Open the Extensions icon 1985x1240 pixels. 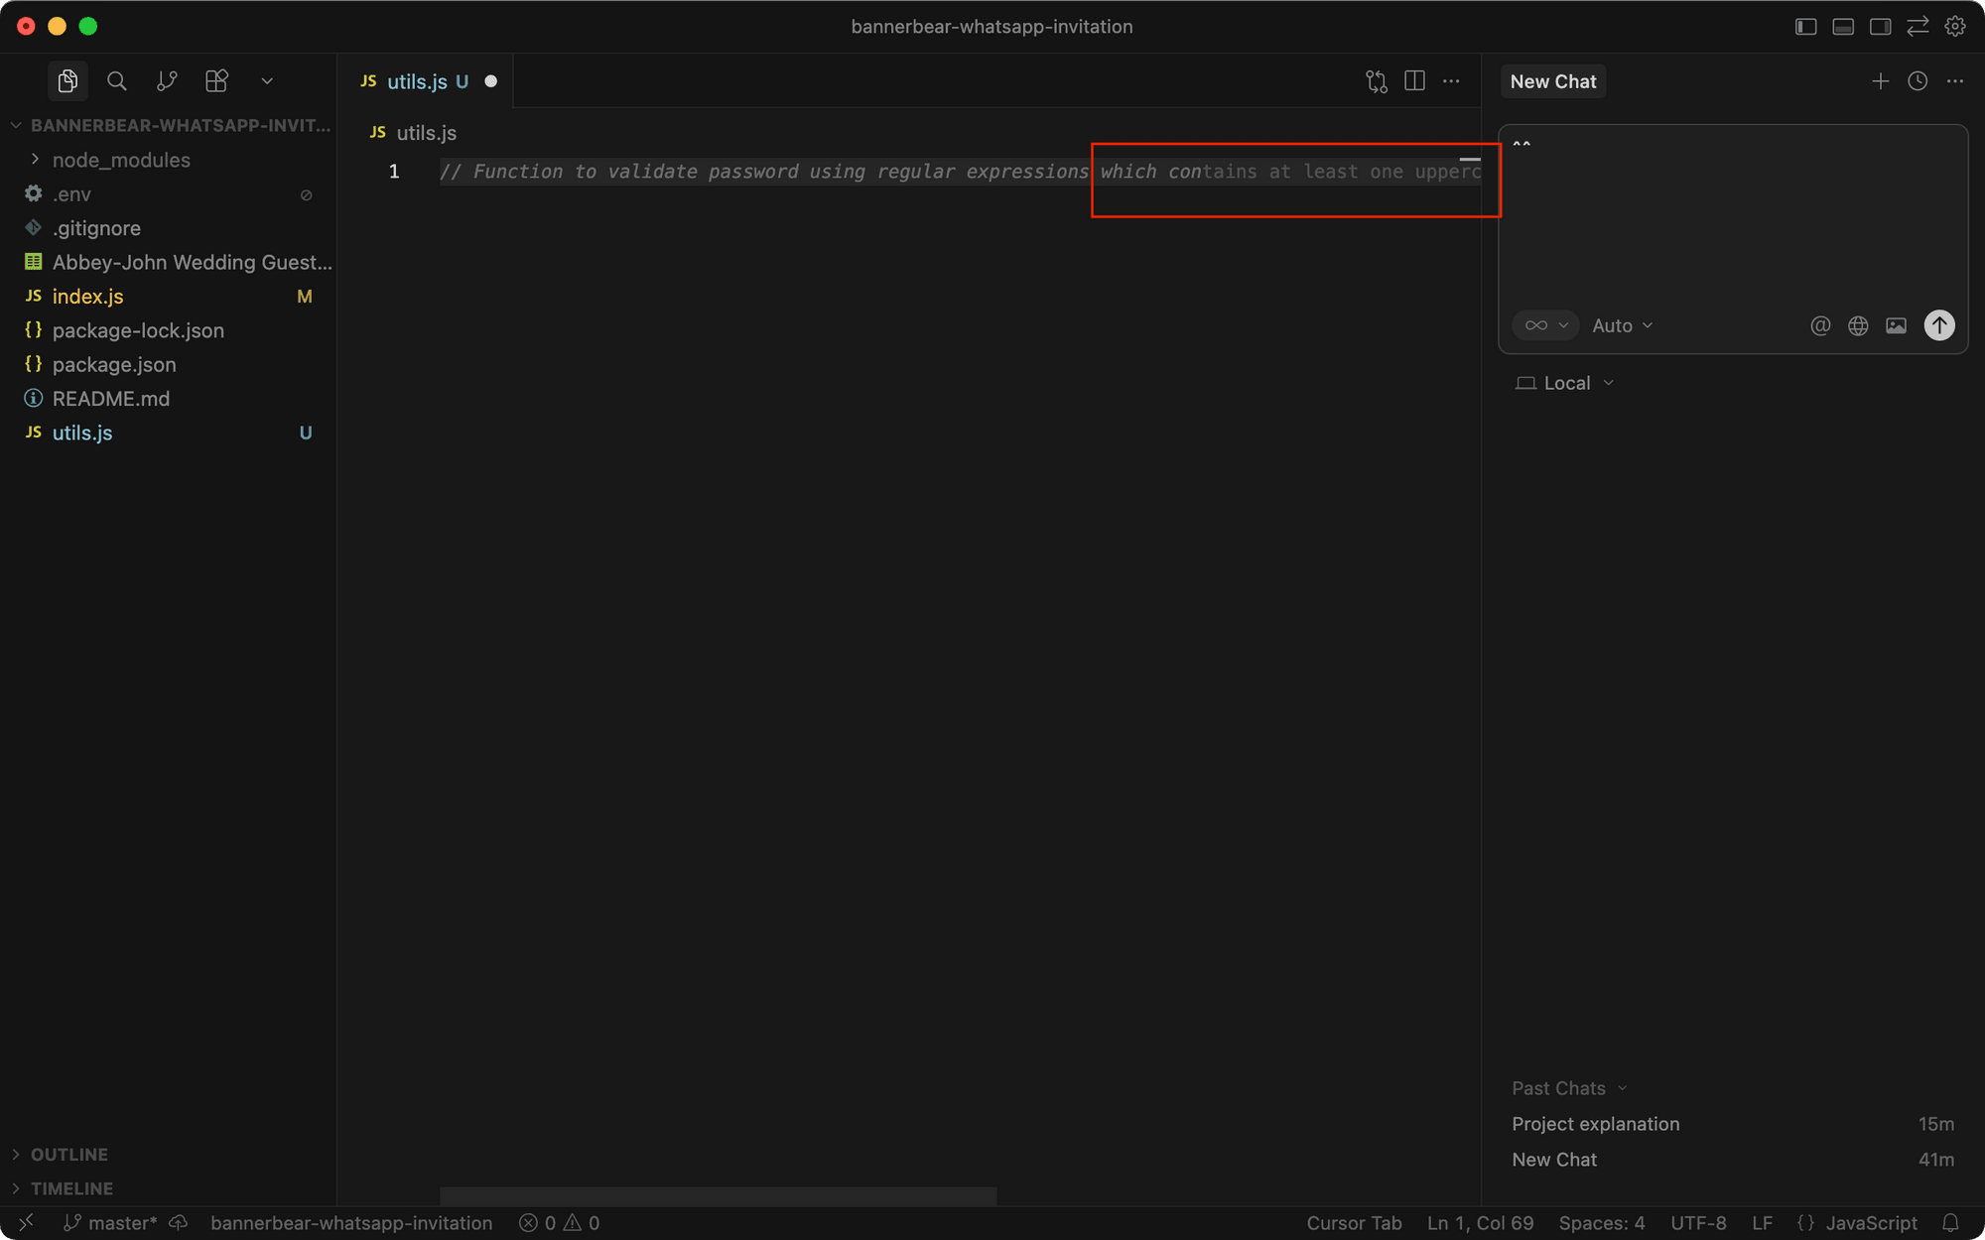click(216, 80)
